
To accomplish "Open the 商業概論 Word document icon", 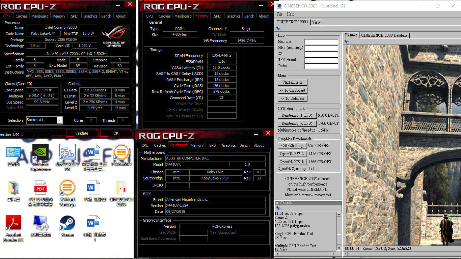I will (94, 157).
